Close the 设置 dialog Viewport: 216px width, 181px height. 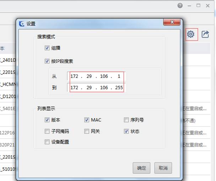tap(172, 23)
